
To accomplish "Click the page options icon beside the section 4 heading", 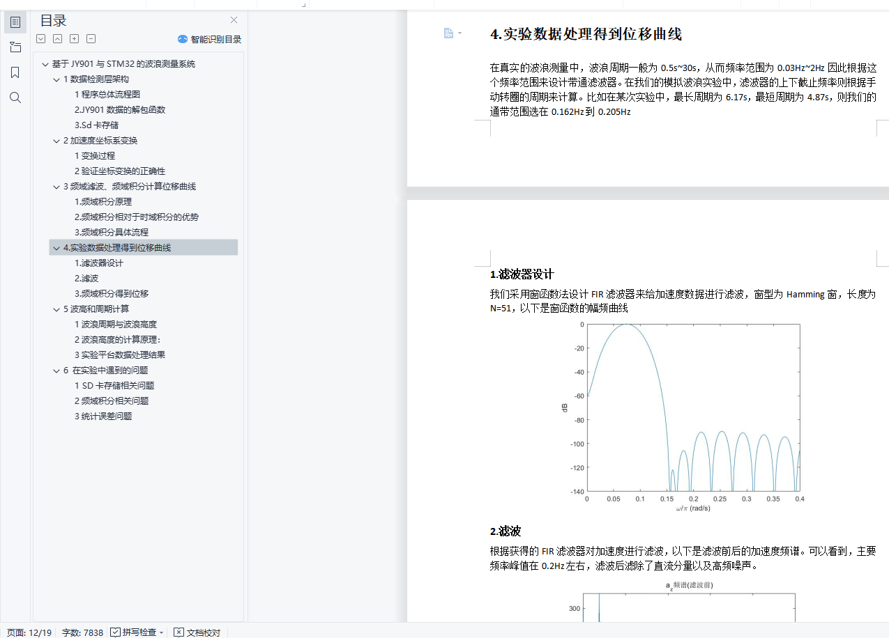I will [449, 33].
